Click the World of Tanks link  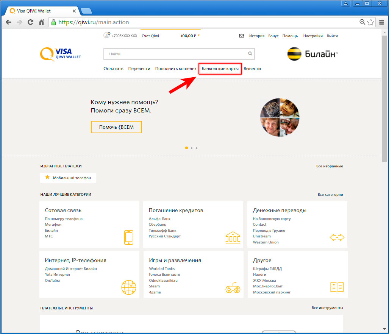162,269
